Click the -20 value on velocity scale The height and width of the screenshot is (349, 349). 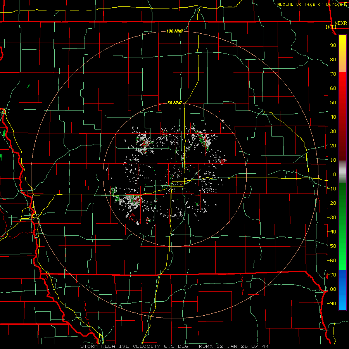coord(332,203)
